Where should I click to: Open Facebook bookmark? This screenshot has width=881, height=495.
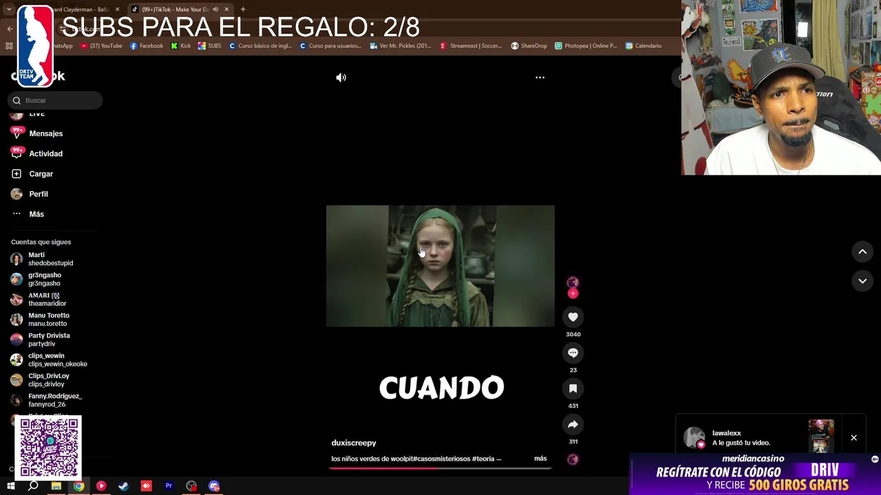pyautogui.click(x=146, y=46)
